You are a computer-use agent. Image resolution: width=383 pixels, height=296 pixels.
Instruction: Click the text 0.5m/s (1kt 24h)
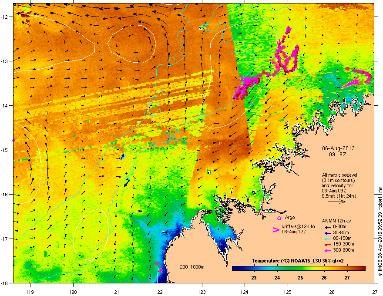coord(339,196)
